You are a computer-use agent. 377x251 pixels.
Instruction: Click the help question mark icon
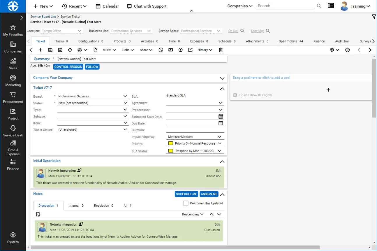(347, 50)
